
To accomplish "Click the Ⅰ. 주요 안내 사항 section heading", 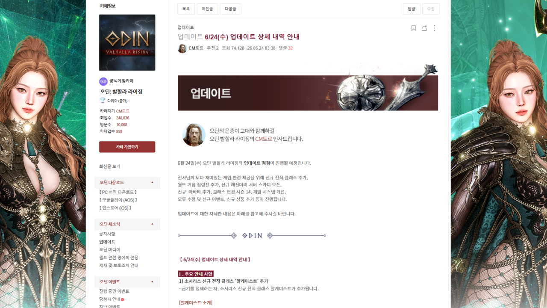I will pyautogui.click(x=196, y=274).
